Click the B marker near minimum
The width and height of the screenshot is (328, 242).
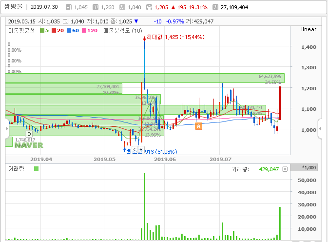click(141, 150)
